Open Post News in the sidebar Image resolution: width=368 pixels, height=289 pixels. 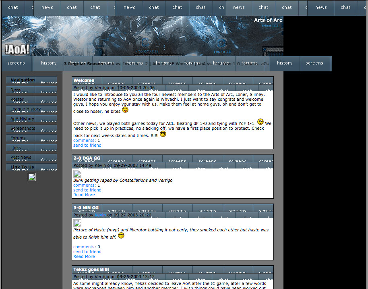pyautogui.click(x=21, y=157)
